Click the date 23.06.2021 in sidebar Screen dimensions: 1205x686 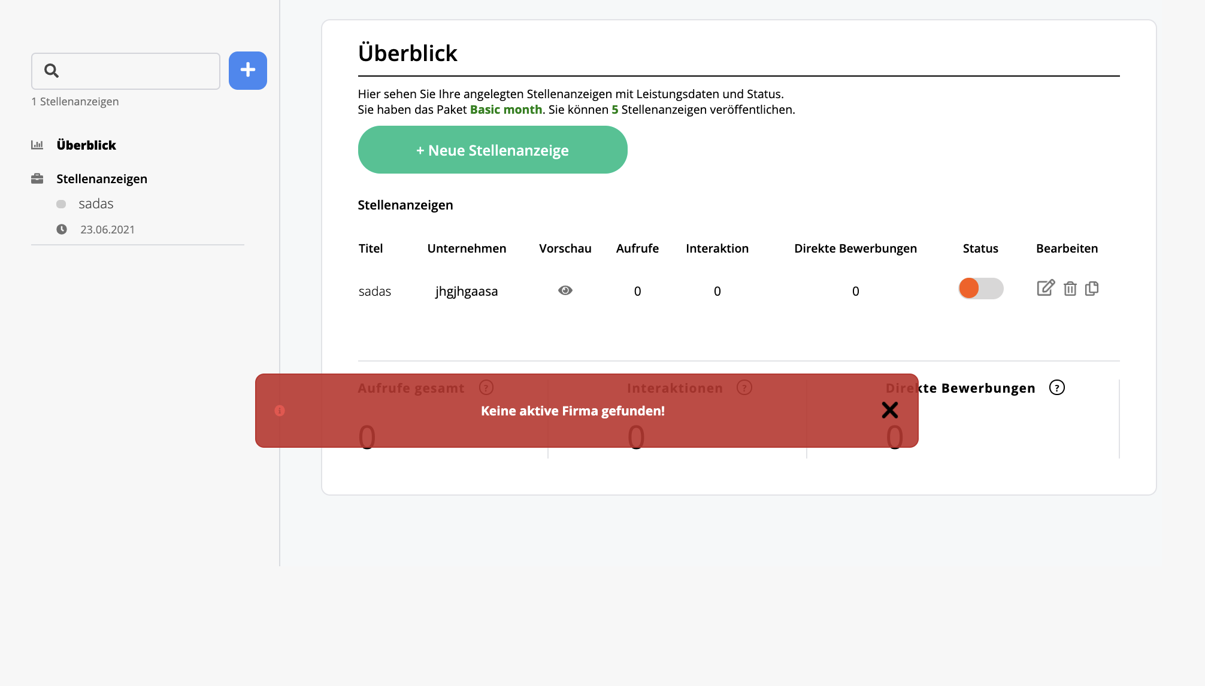108,229
